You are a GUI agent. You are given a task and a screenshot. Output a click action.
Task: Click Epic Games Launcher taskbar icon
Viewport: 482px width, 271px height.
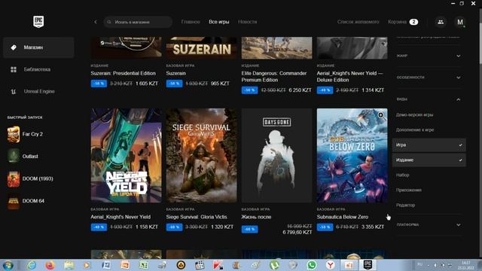(x=368, y=265)
